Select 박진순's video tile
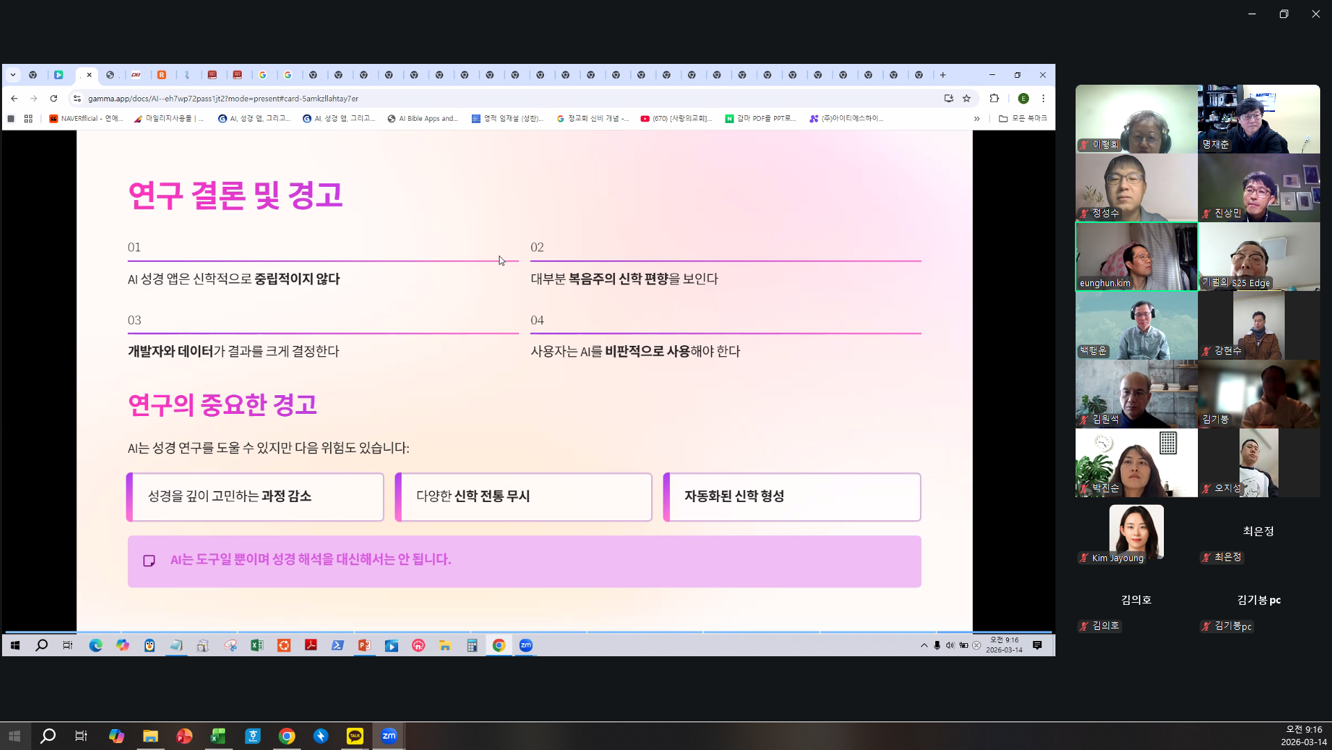 point(1137,462)
